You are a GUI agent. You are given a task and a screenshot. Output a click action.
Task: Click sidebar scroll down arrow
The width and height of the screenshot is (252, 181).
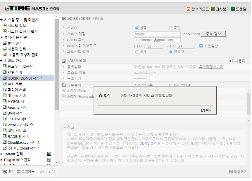coord(57,162)
